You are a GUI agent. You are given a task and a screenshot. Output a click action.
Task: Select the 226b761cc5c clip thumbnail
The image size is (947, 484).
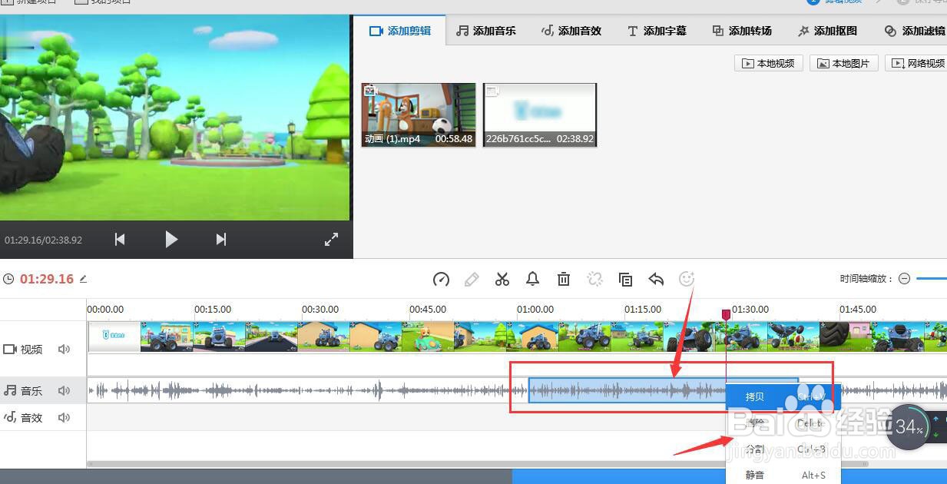pos(540,115)
